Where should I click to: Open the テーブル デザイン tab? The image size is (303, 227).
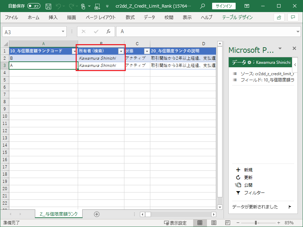tap(237, 17)
